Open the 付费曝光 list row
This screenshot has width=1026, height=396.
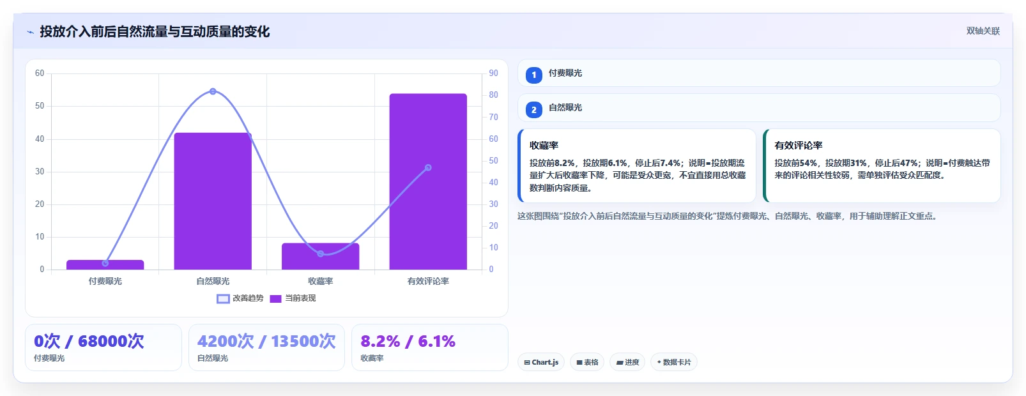(x=759, y=73)
